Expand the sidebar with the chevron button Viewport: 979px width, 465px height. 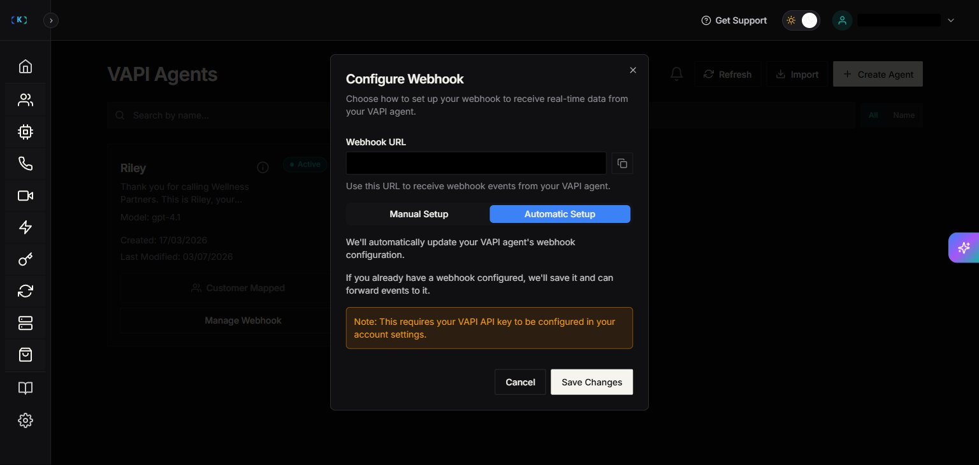51,20
